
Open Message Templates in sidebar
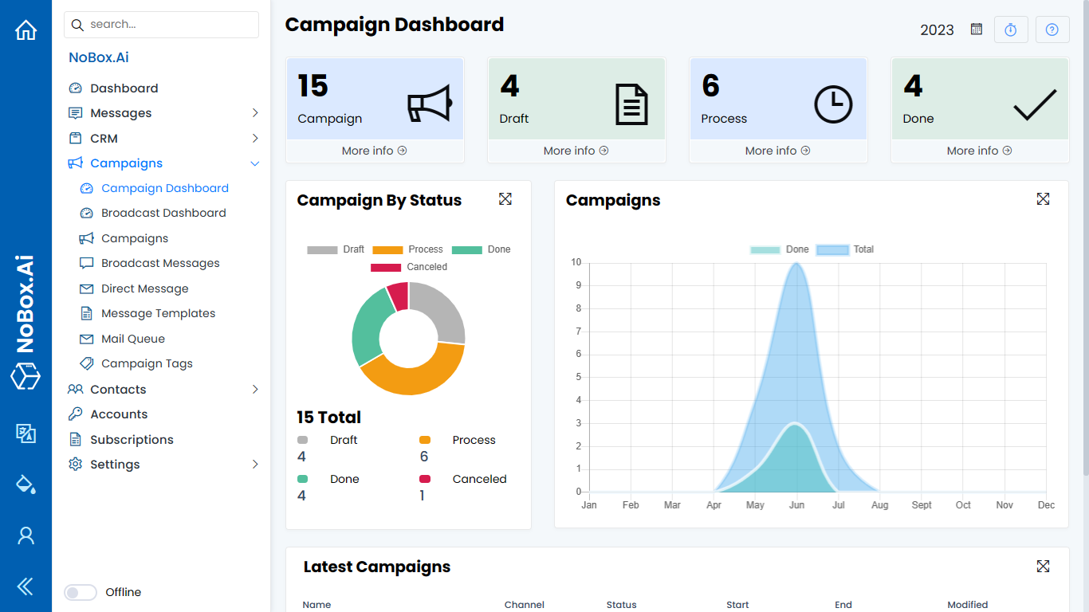[x=158, y=313]
